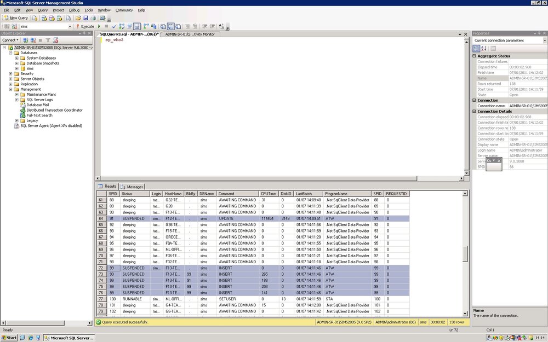Click the results grid vertical scrollbar thumb
This screenshot has height=342, width=548.
pyautogui.click(x=465, y=254)
